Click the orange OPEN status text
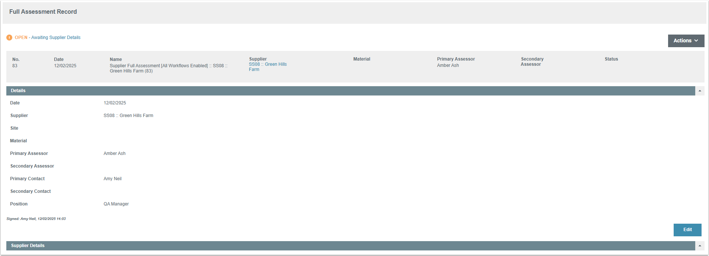 click(21, 38)
